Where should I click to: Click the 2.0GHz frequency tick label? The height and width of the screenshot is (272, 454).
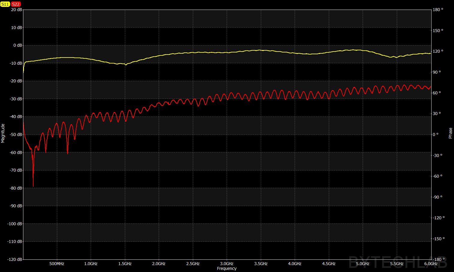[x=159, y=264]
